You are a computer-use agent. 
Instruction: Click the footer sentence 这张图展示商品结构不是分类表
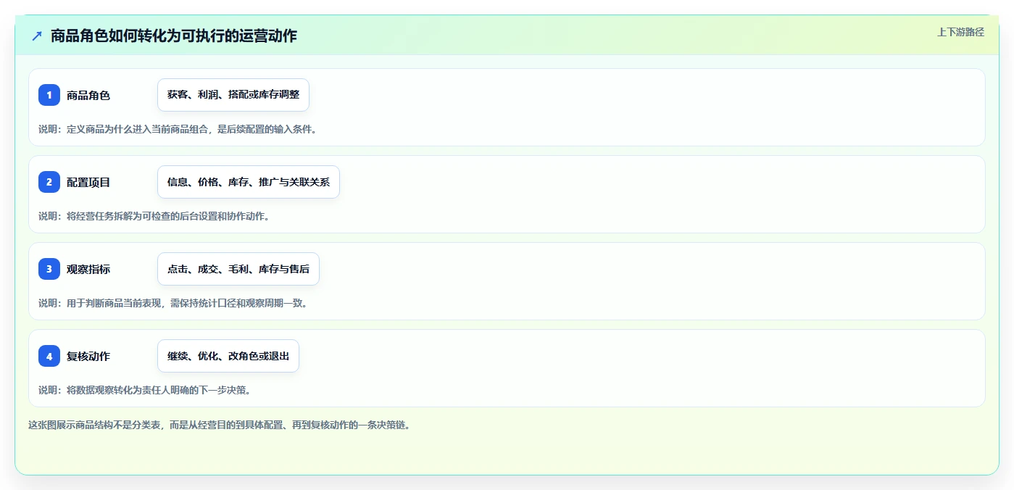pos(219,425)
